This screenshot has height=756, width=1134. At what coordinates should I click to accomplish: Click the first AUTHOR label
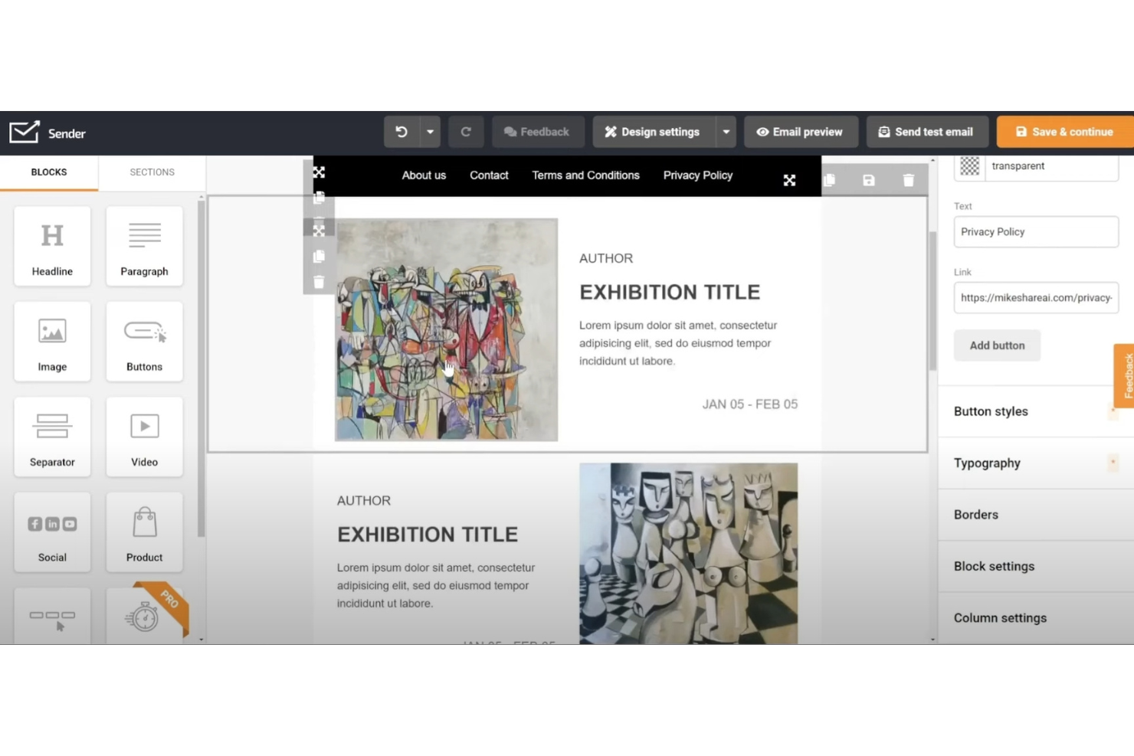point(606,259)
